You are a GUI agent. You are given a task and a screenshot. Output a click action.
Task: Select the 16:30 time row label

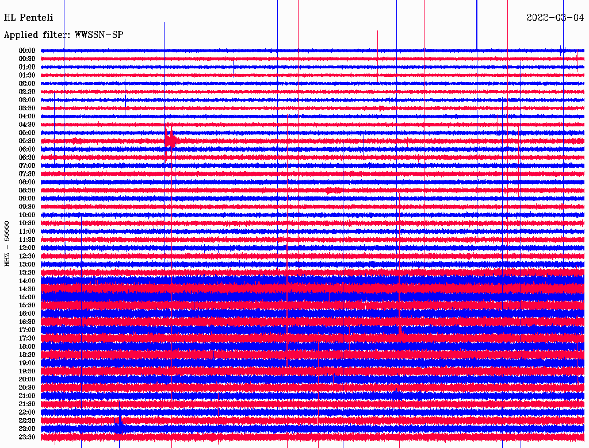pyautogui.click(x=27, y=322)
